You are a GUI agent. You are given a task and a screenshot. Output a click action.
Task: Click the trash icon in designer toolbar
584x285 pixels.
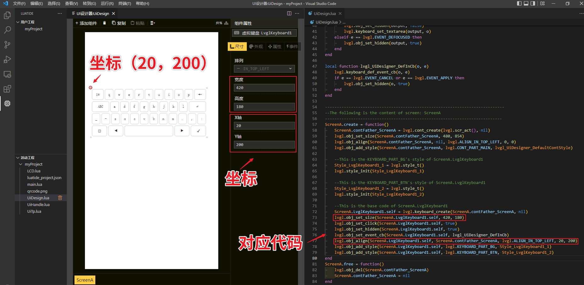click(x=104, y=23)
